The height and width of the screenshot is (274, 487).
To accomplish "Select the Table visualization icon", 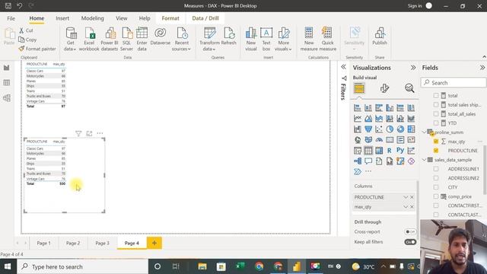I will coord(368,151).
